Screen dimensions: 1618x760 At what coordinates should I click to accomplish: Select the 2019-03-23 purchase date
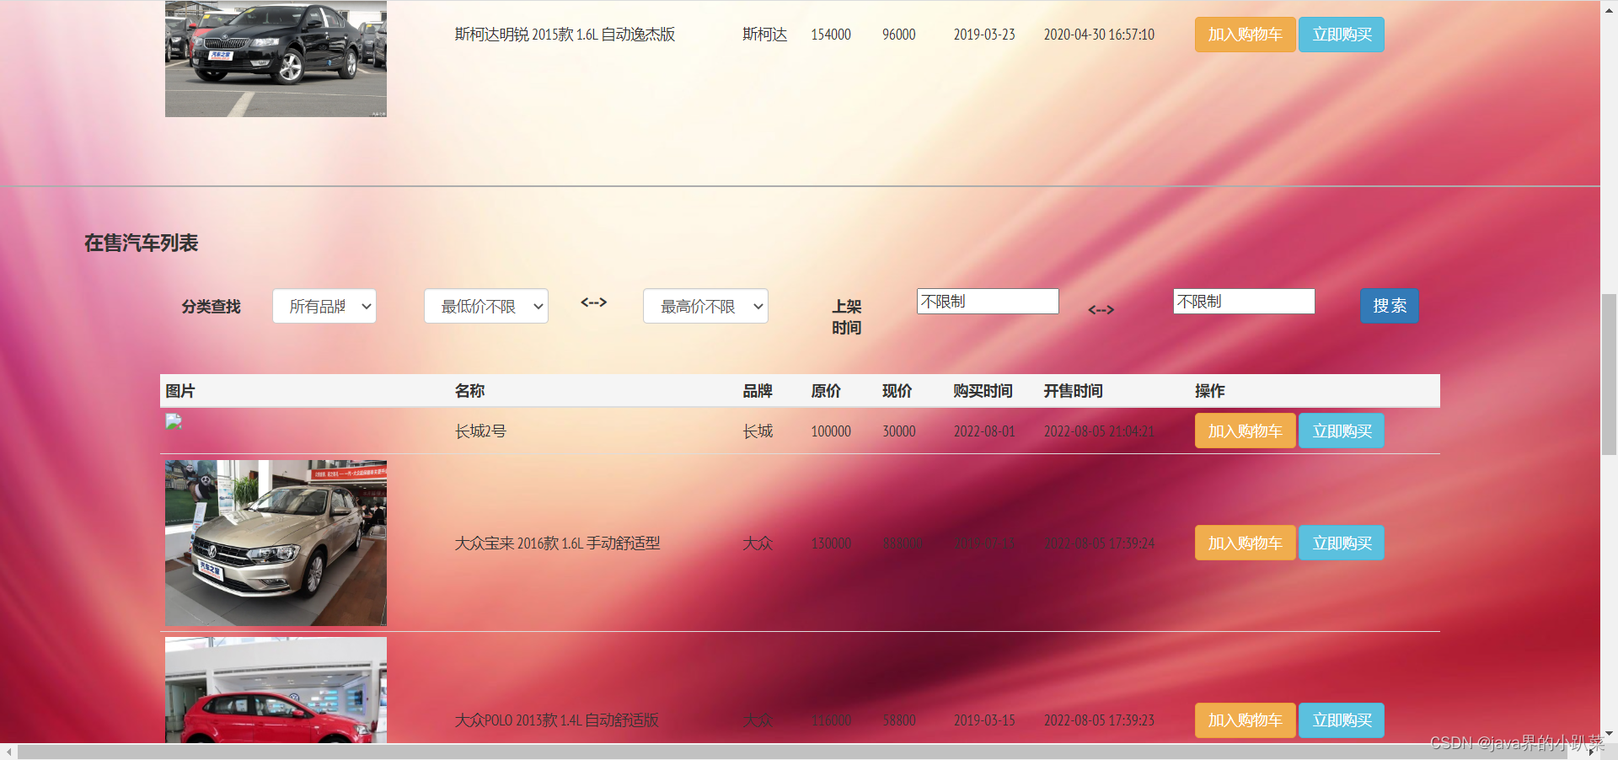[984, 35]
